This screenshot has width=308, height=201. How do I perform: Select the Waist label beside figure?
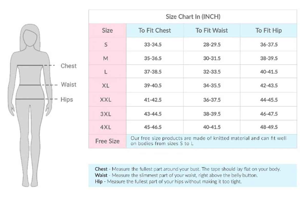click(x=69, y=84)
